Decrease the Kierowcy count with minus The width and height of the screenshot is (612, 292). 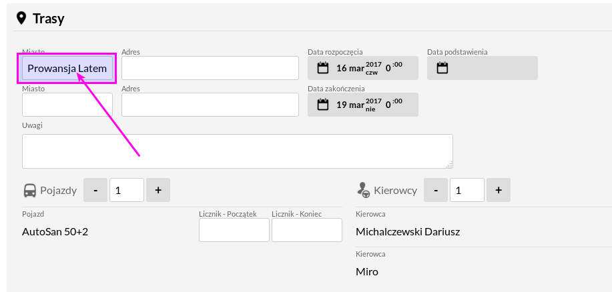click(436, 190)
